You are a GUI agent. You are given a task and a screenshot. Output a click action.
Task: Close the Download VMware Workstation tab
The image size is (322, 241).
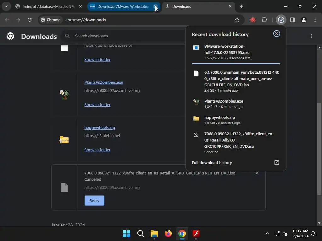[x=155, y=6]
